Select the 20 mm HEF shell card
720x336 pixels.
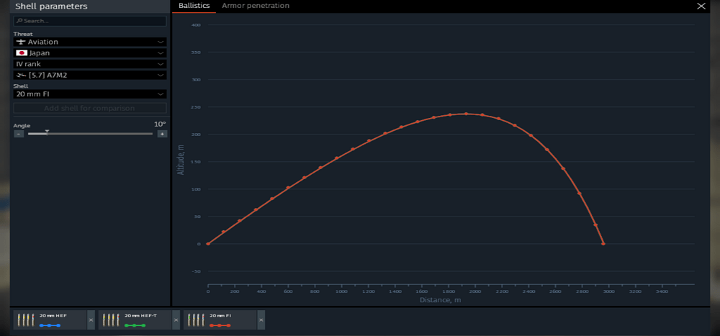50,319
